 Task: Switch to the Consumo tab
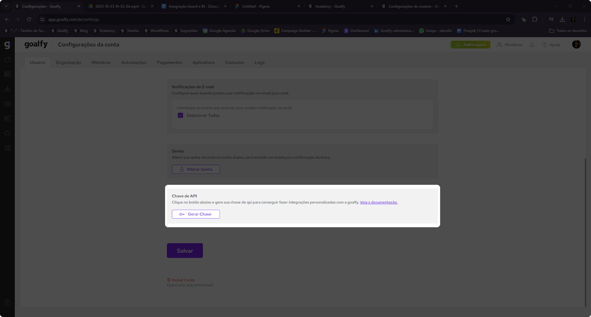(x=235, y=63)
